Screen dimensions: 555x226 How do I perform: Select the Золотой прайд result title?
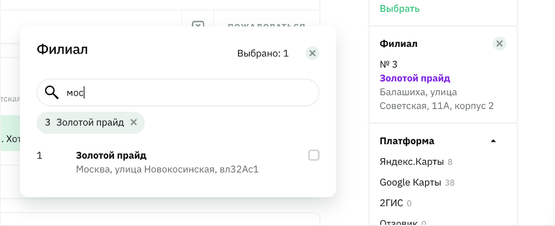pos(111,155)
